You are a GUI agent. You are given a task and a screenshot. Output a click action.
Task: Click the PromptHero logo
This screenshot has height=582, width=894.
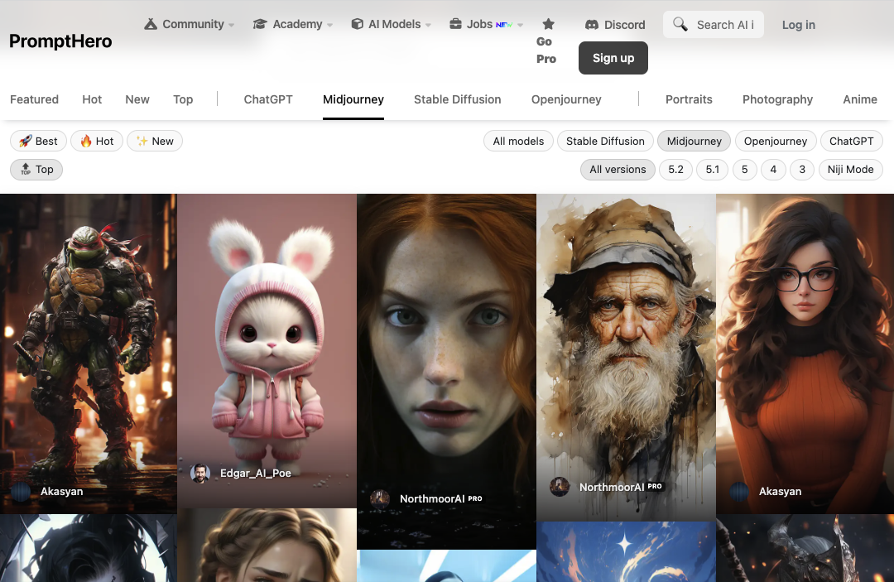[x=60, y=41]
